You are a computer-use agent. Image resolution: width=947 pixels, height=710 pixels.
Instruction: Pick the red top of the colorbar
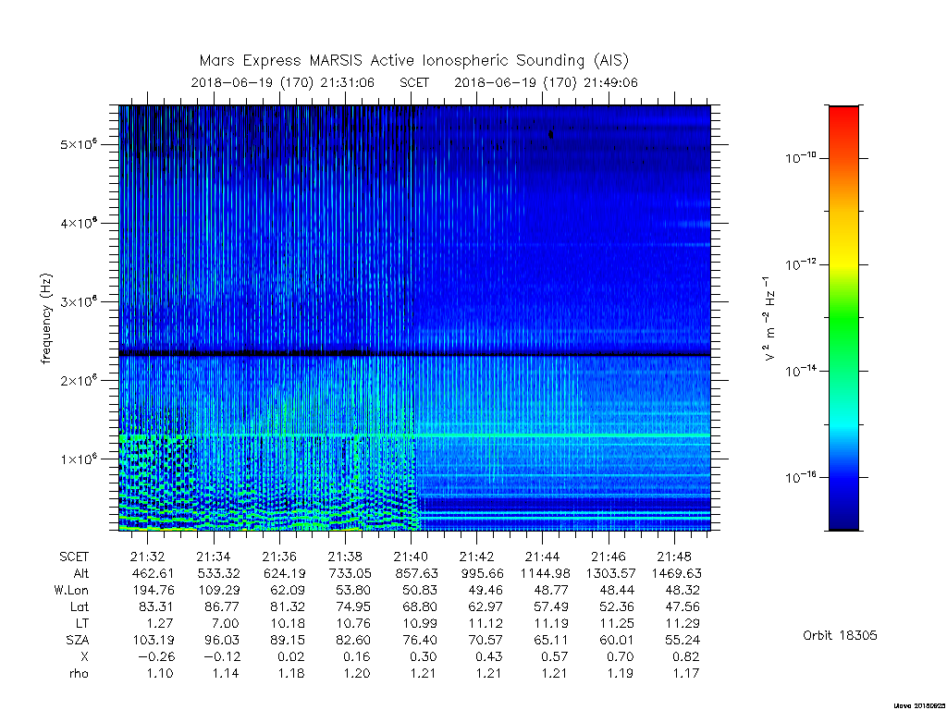coord(843,115)
